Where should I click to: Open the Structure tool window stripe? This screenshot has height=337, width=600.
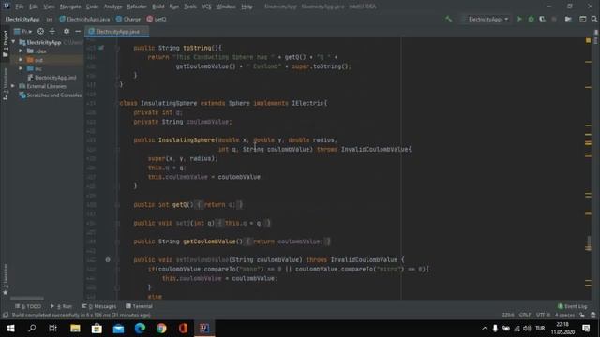[6, 84]
